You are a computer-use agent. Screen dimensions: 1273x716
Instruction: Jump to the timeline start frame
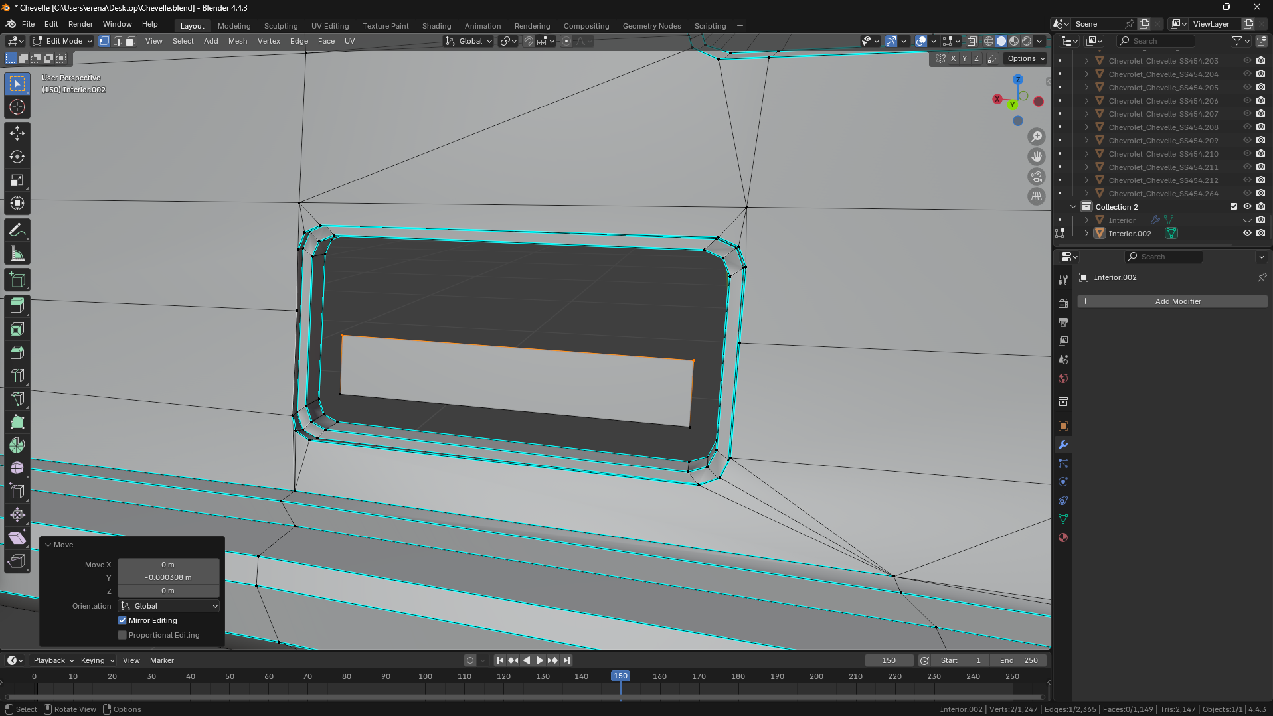500,660
